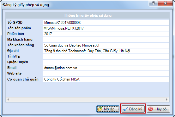The width and height of the screenshot is (175, 117).
Task: Click the Quận/Huyện label
Action: click(x=18, y=62)
